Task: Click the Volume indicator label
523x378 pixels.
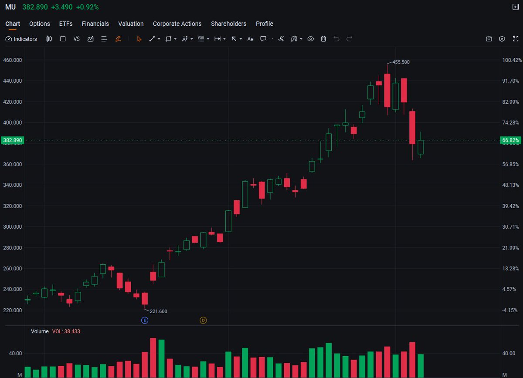Action: (40, 331)
